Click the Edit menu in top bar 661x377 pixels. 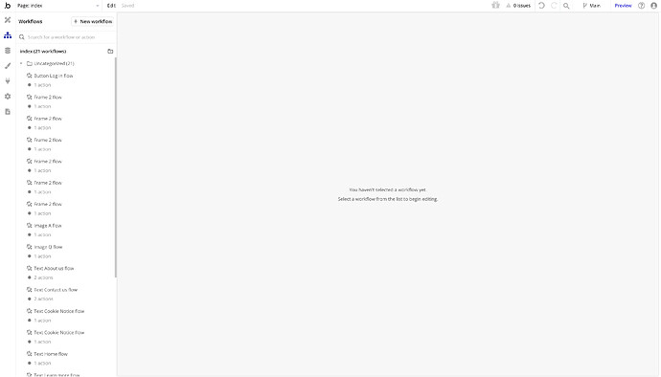pos(111,6)
